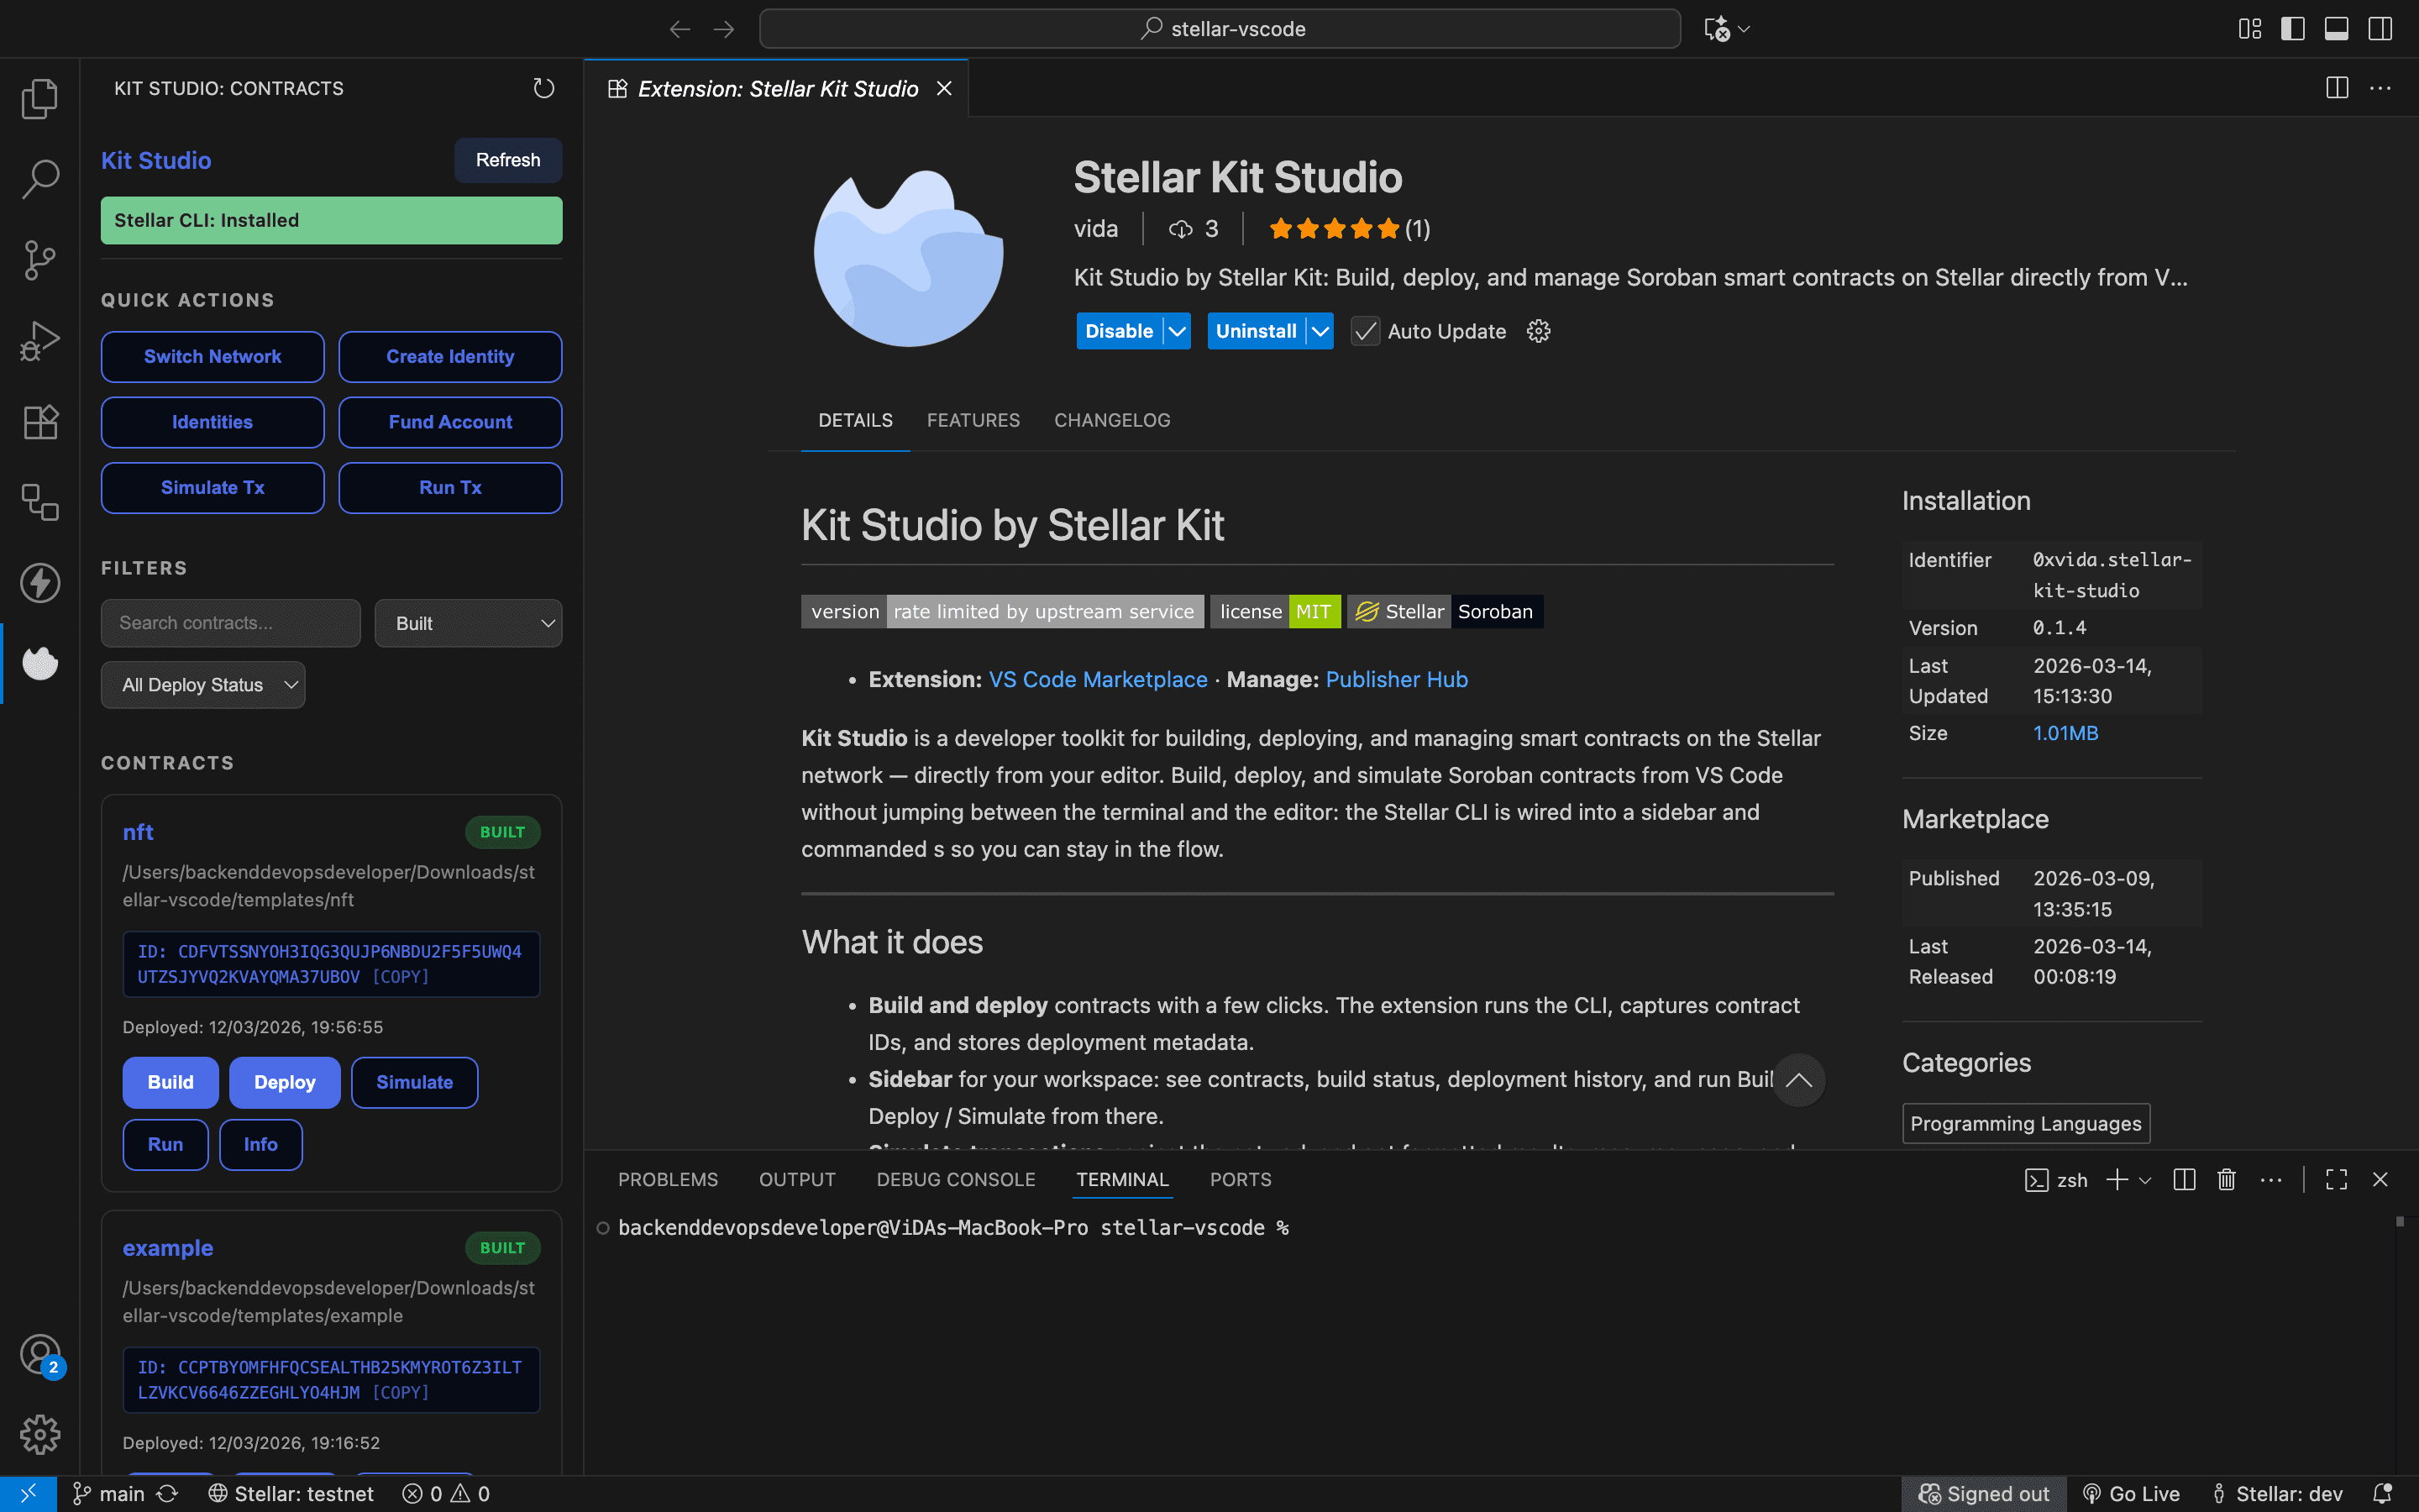The image size is (2419, 1512).
Task: Open the Kit Studio cloud icon in activity bar
Action: point(40,663)
